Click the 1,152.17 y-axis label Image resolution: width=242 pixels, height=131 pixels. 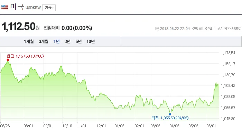[x=228, y=64]
